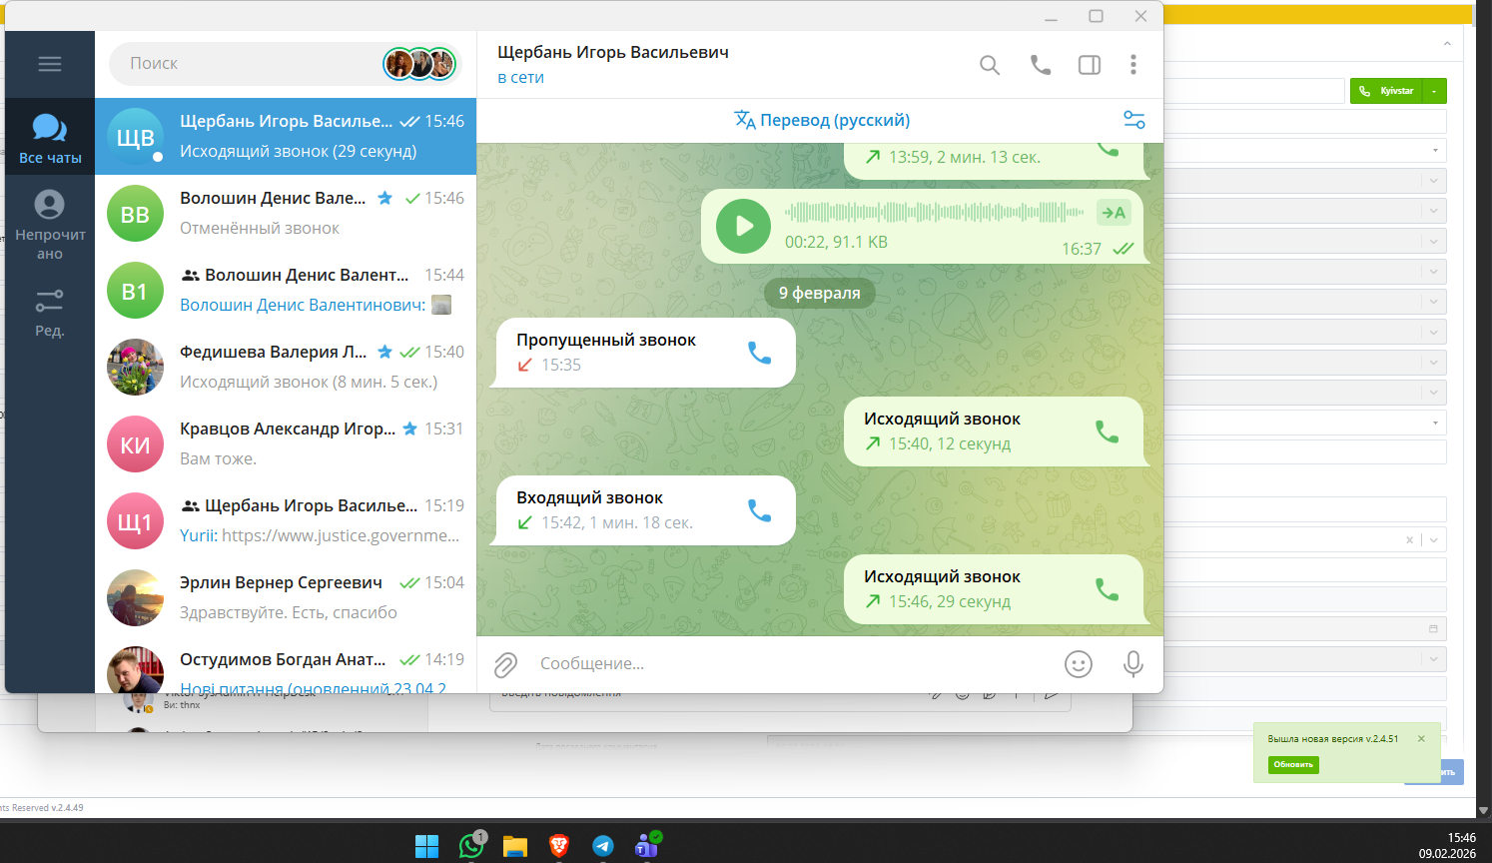Open the emoji picker
1492x863 pixels.
pos(1079,664)
